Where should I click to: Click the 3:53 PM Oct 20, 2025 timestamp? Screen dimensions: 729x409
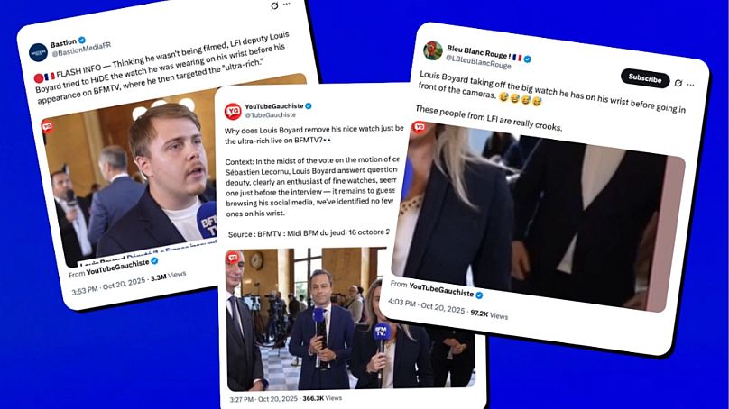pos(109,284)
